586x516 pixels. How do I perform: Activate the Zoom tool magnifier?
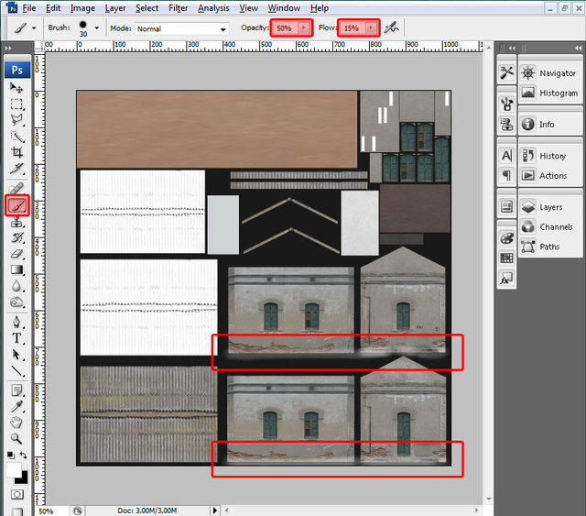pos(17,438)
